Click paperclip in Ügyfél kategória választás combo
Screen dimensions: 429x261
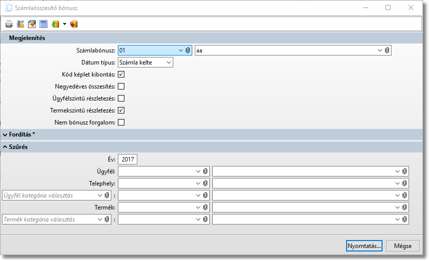click(x=107, y=195)
